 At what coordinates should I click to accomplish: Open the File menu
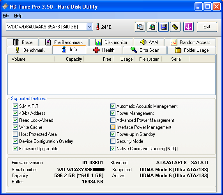(6, 16)
